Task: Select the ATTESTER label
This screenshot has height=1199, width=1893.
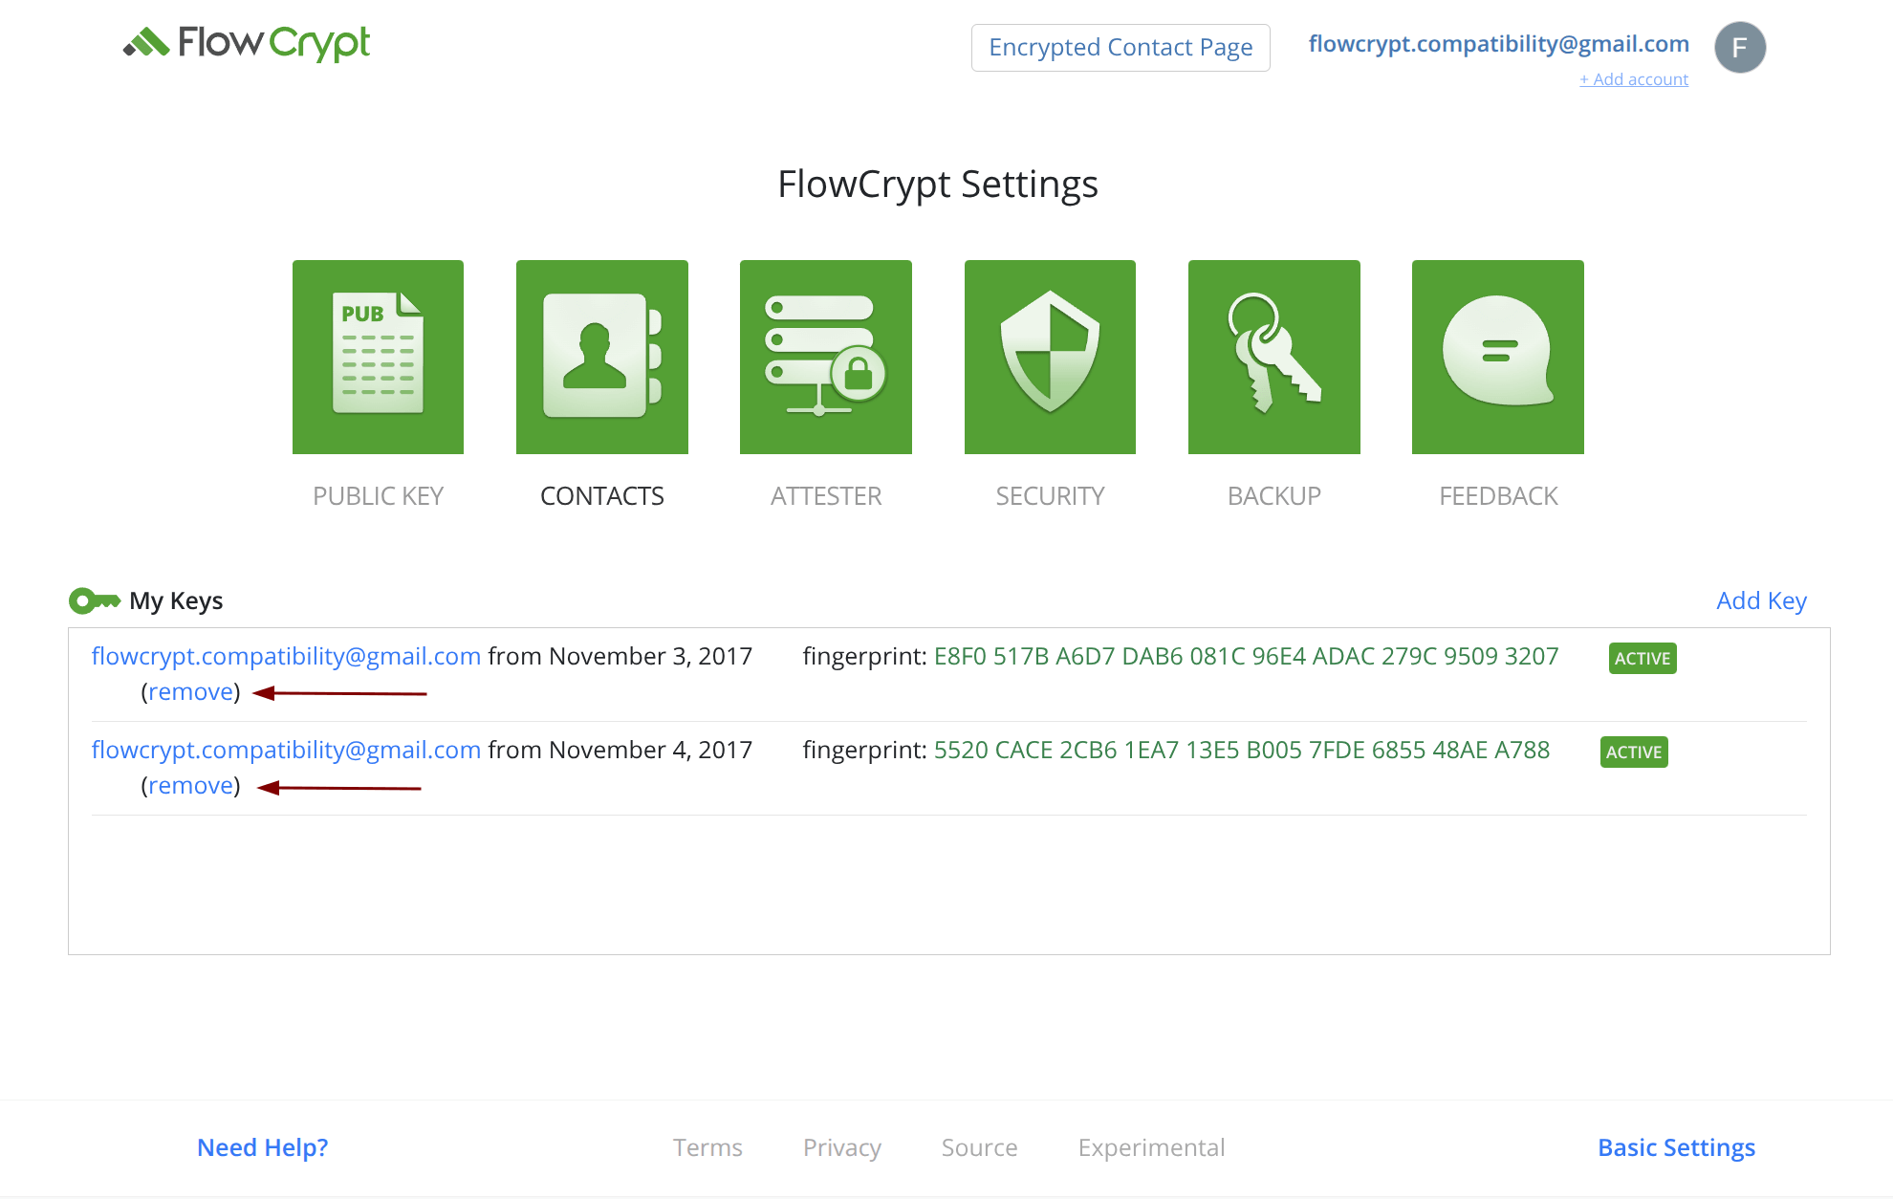Action: (826, 496)
